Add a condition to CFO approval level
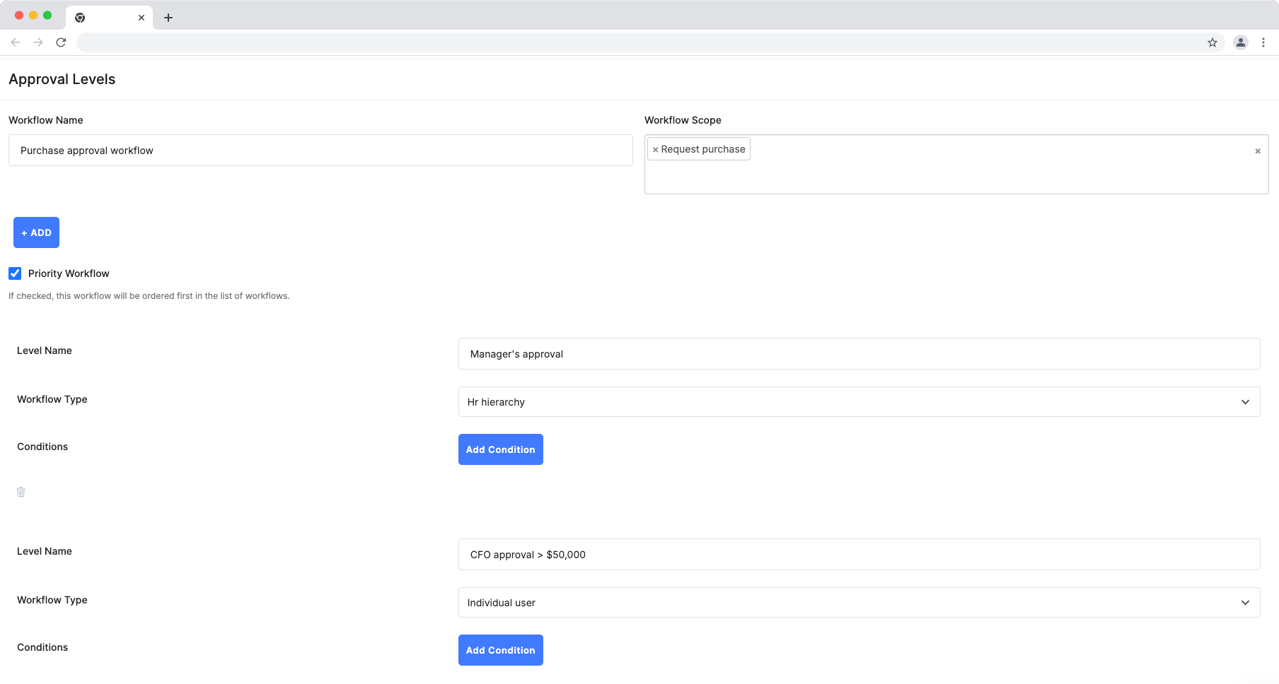Screen dimensions: 1279x684 coord(500,649)
